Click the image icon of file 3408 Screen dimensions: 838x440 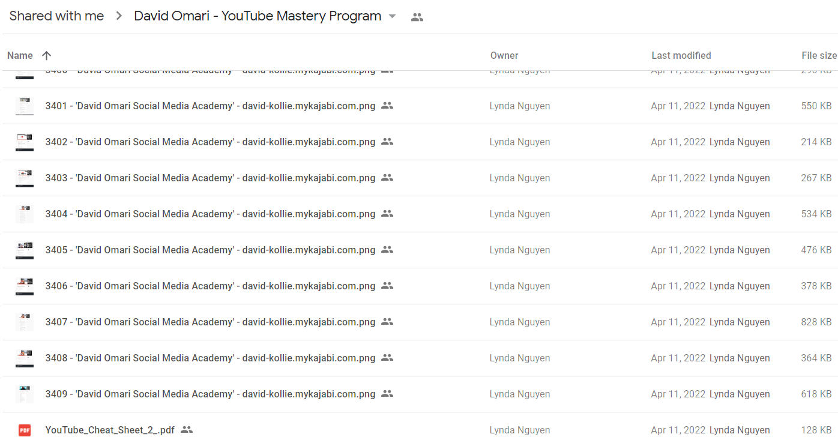25,358
